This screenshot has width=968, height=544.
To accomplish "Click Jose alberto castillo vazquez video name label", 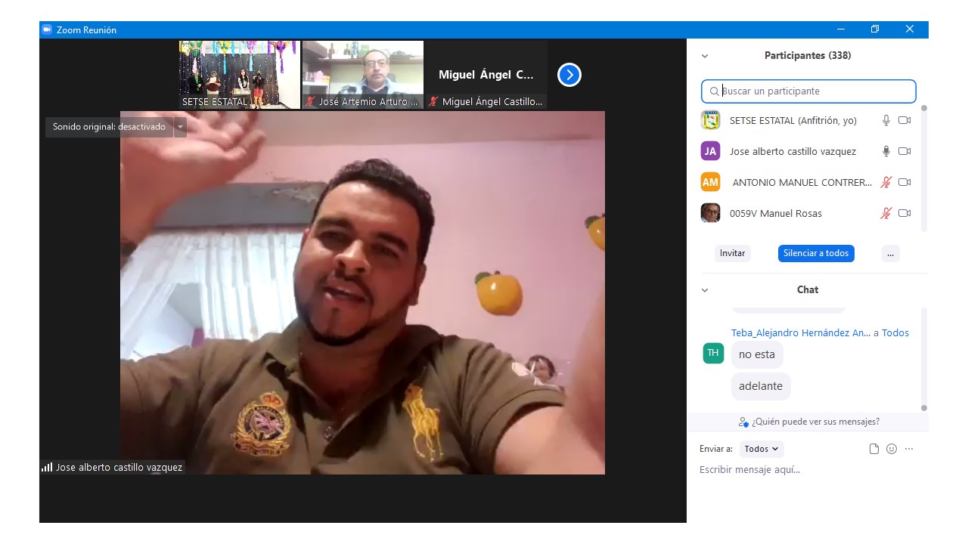I will pos(119,467).
